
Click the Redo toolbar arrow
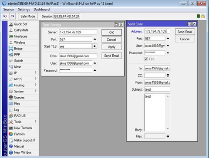[12, 16]
